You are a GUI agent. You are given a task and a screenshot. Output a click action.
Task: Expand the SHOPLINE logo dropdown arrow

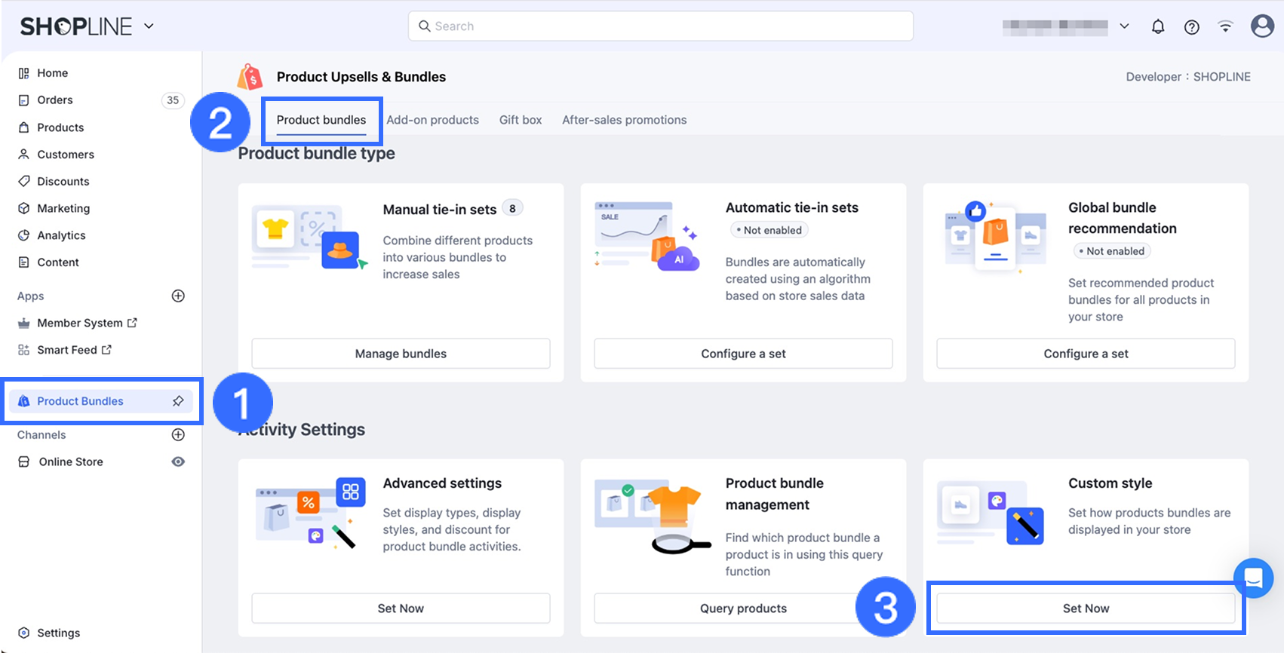[149, 26]
